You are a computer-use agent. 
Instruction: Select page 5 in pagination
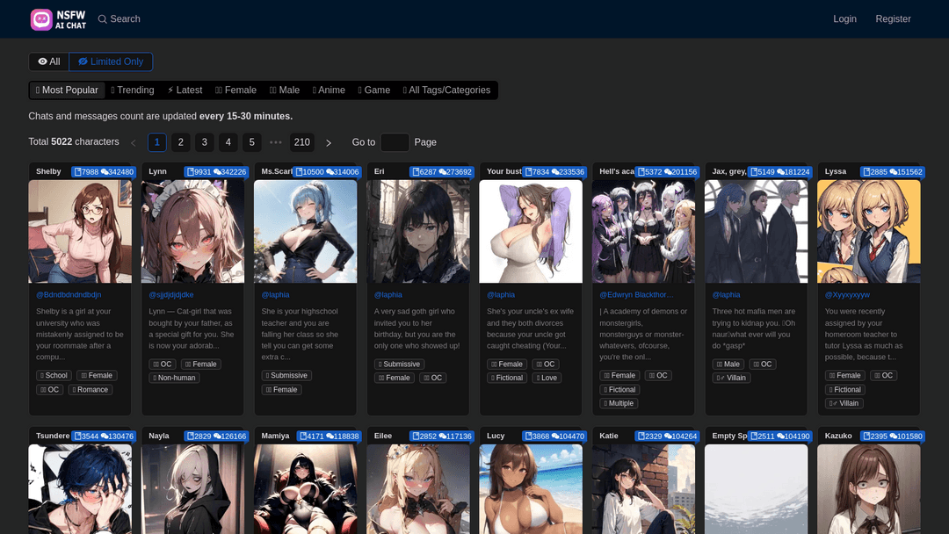[252, 142]
